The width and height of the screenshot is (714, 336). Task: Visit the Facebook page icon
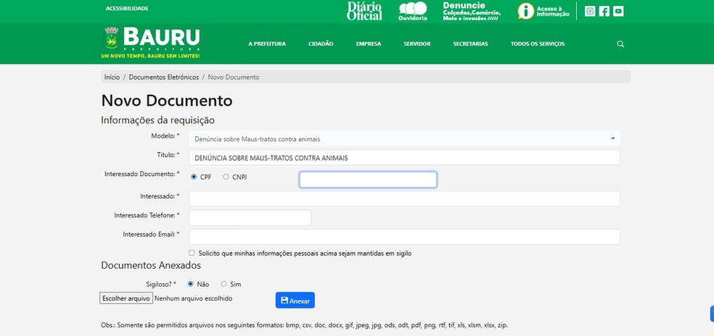coord(604,11)
